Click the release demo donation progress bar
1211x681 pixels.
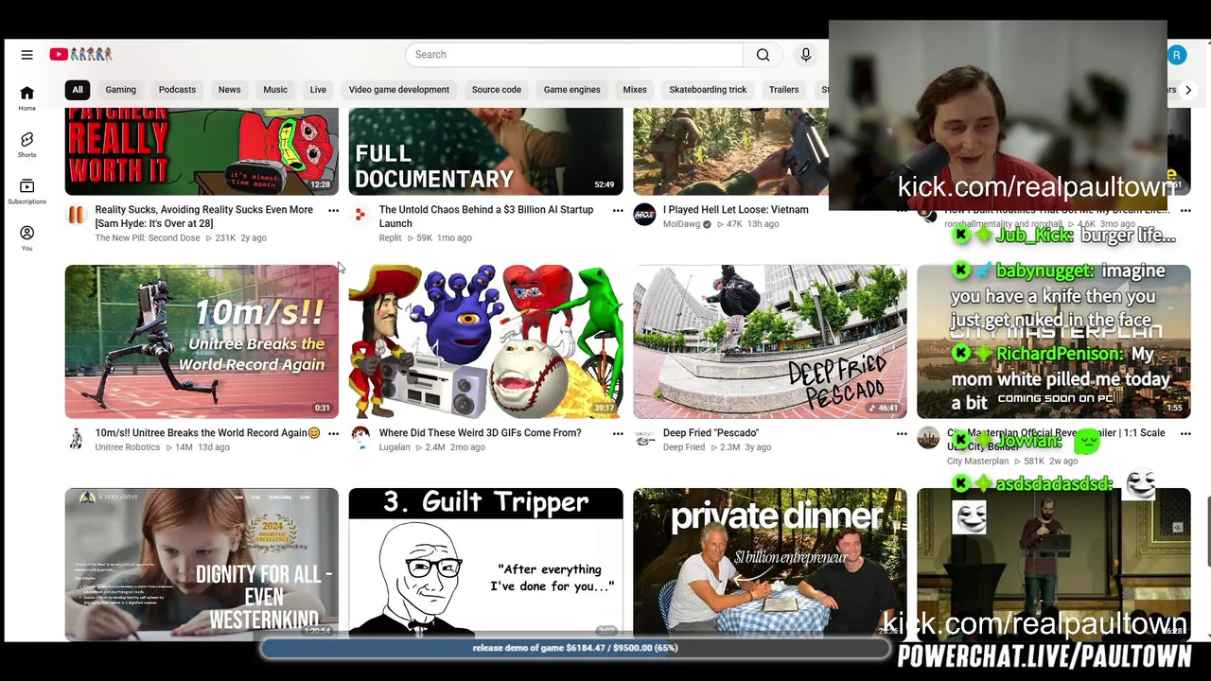(575, 648)
